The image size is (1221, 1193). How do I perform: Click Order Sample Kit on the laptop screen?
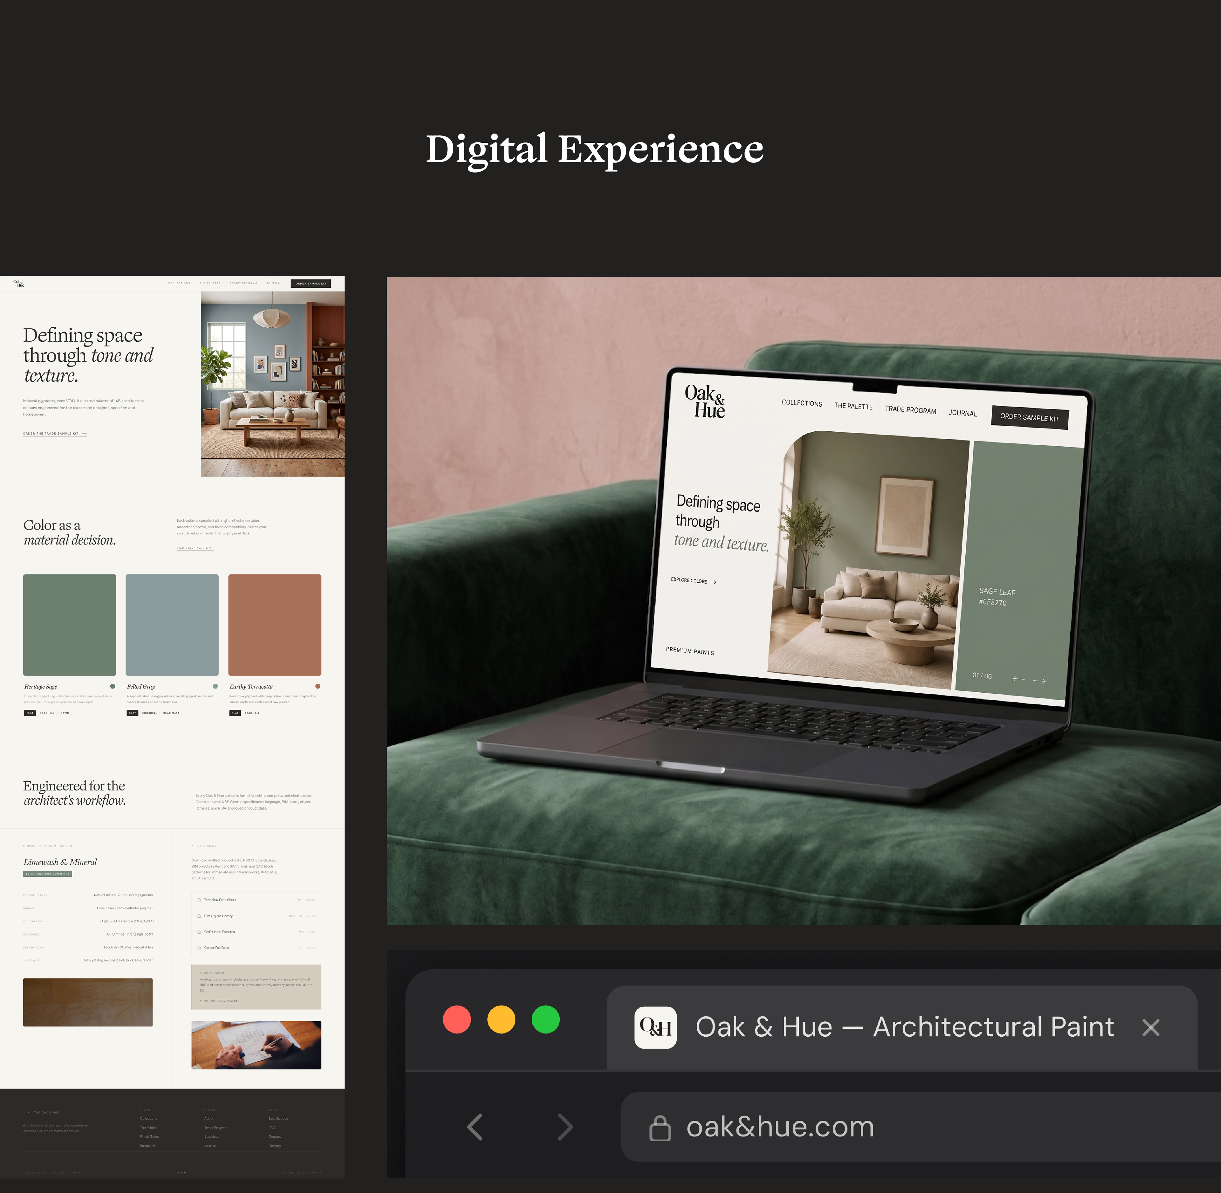pos(1029,417)
